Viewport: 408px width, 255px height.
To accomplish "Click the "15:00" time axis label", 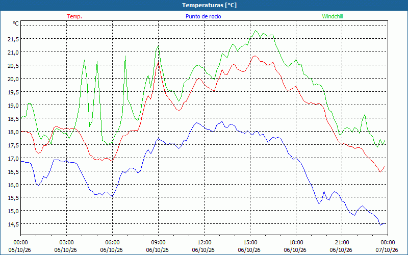I will point(250,243).
